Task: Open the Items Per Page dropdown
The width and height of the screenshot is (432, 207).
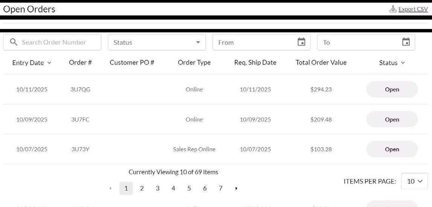Action: point(414,181)
